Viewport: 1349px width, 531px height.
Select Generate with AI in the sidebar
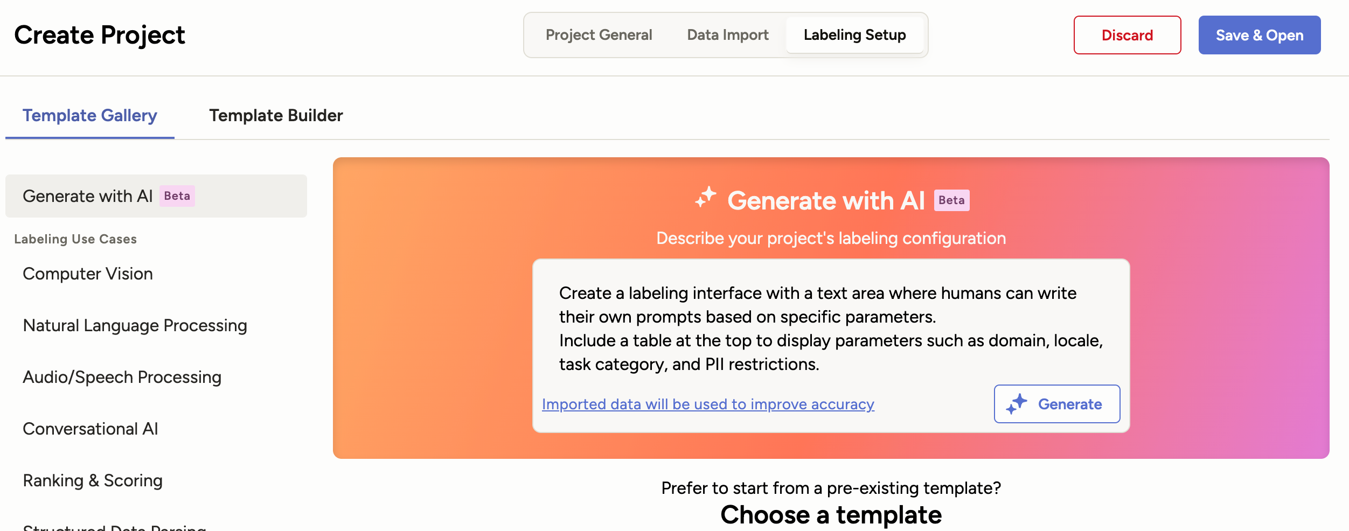(88, 196)
